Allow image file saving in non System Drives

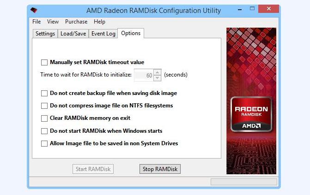[44, 143]
